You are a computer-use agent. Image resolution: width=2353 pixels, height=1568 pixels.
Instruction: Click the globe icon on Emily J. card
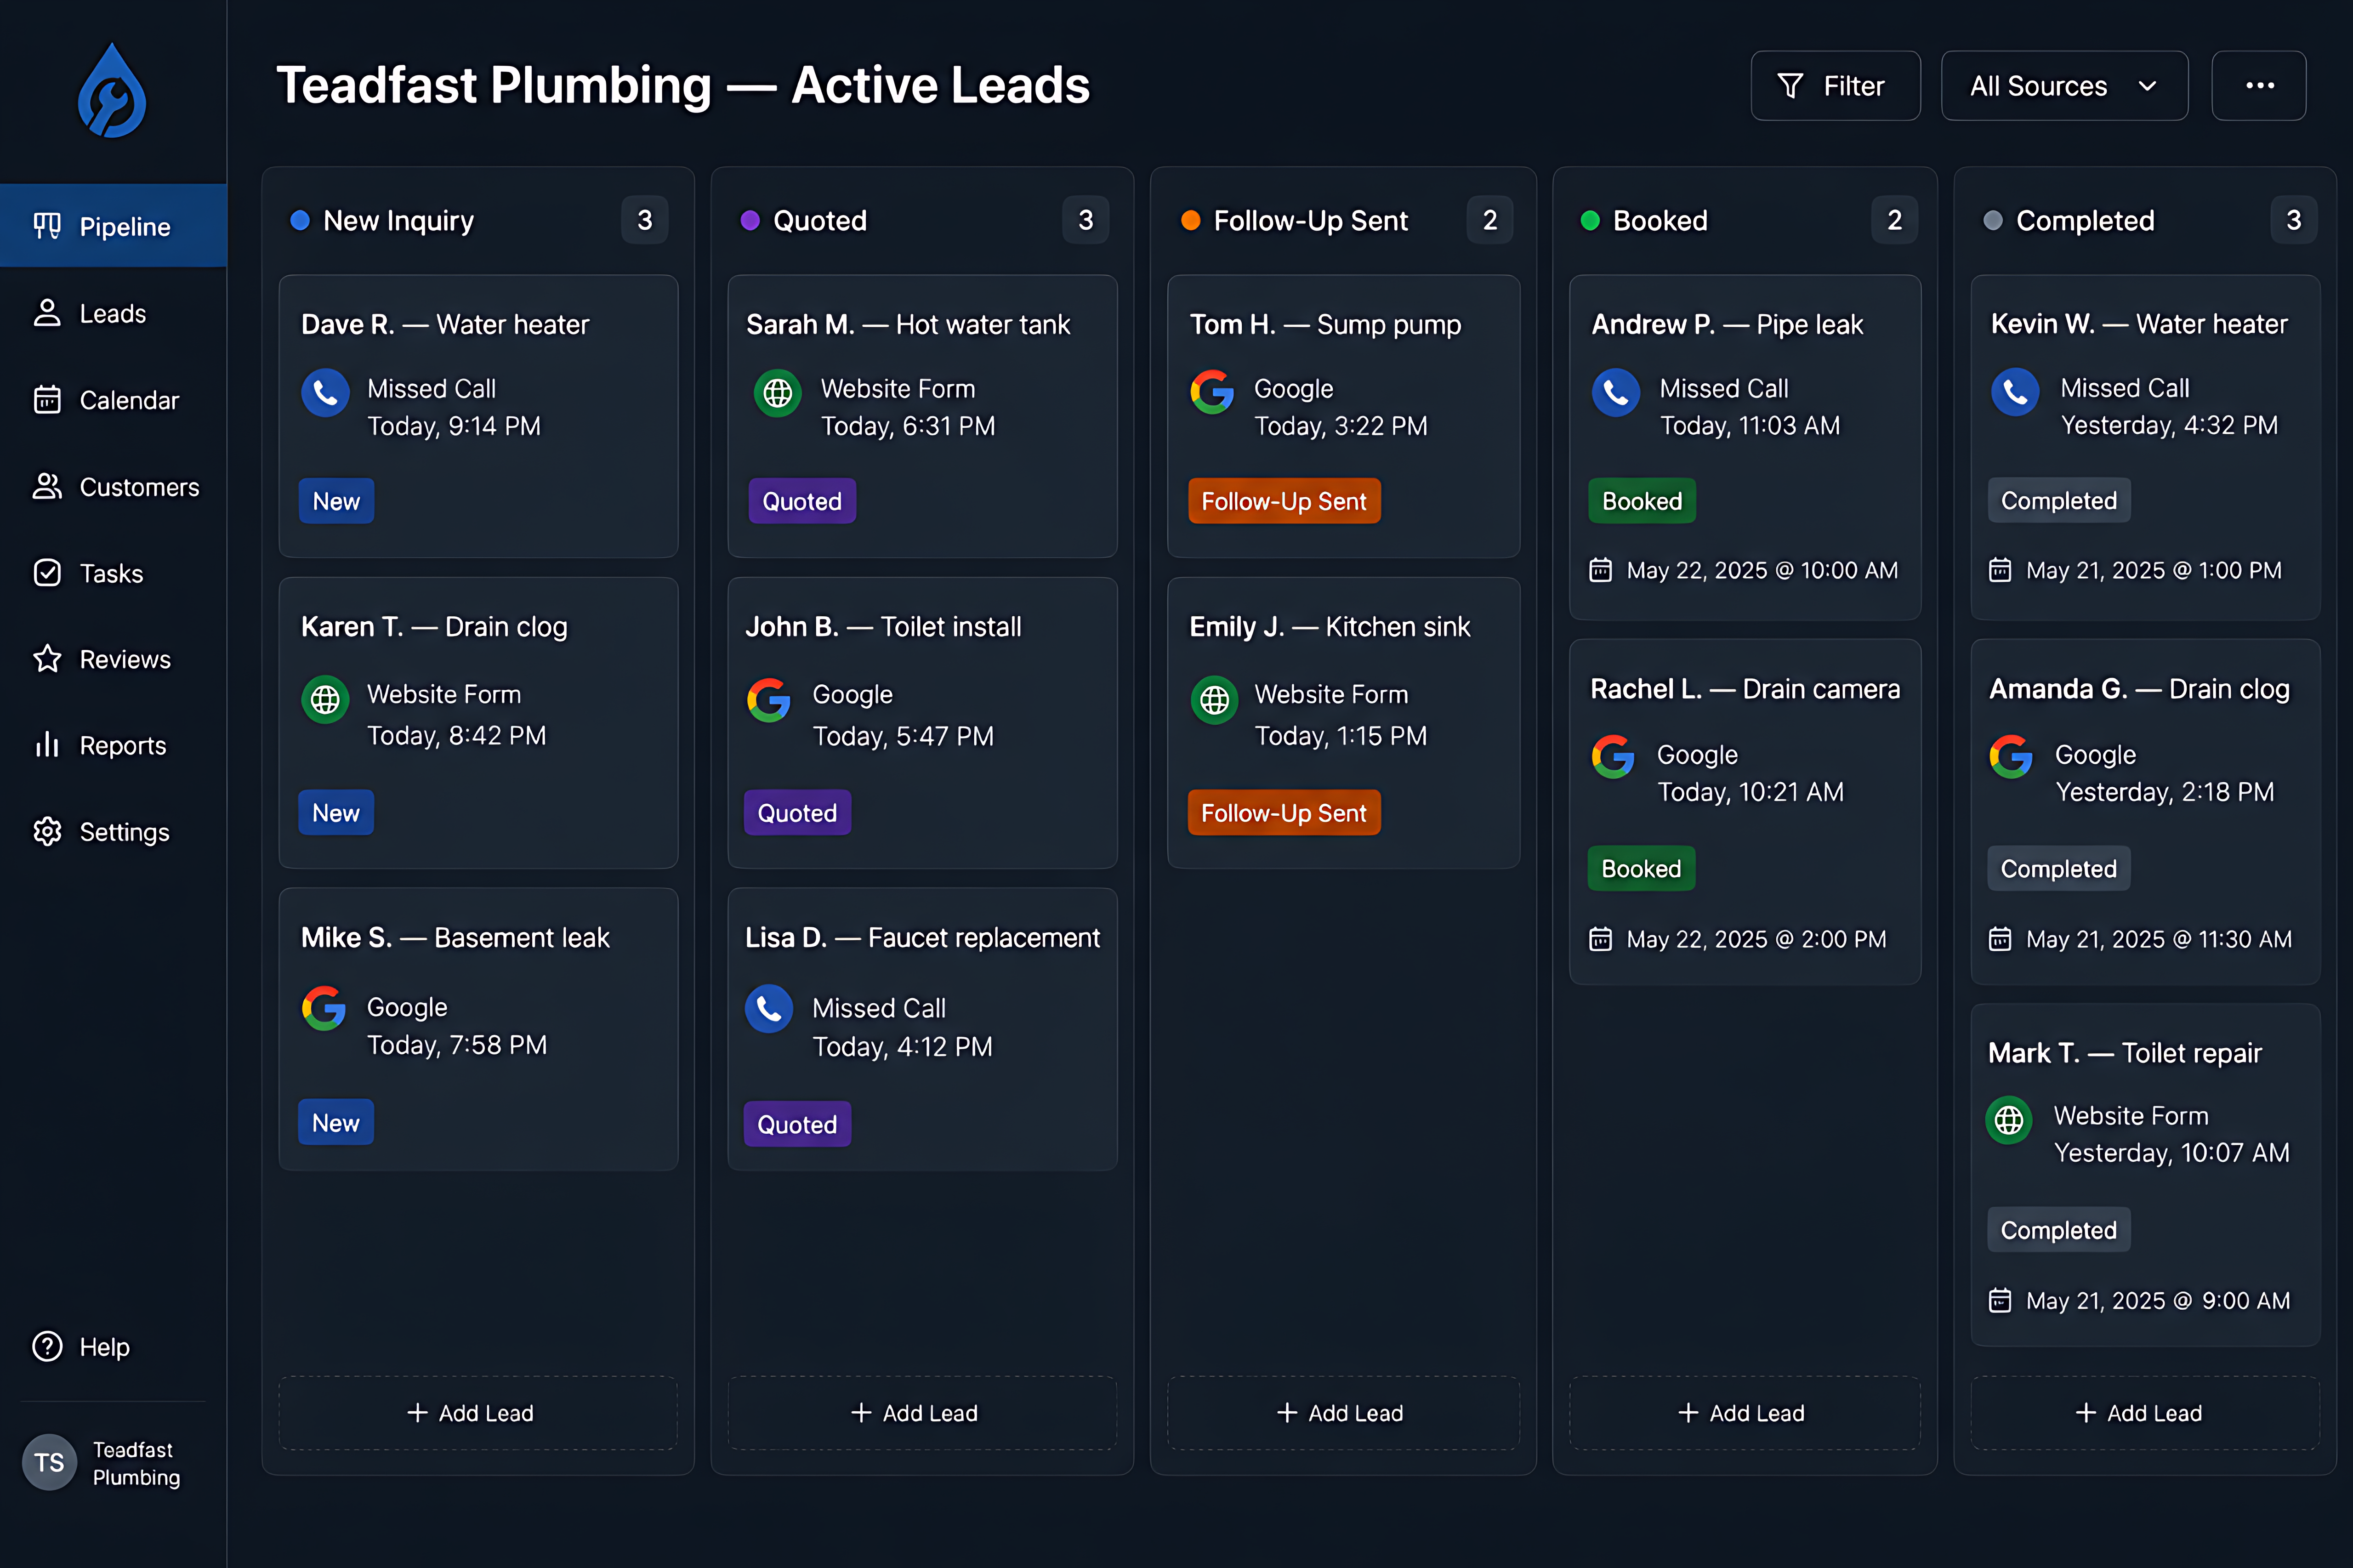[1215, 700]
